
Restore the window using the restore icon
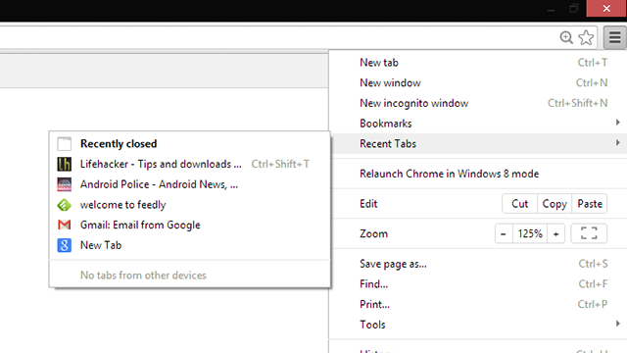pos(574,9)
